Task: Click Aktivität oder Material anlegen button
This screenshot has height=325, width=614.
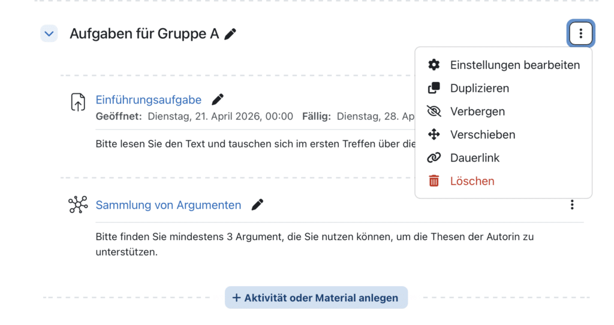Action: click(316, 297)
